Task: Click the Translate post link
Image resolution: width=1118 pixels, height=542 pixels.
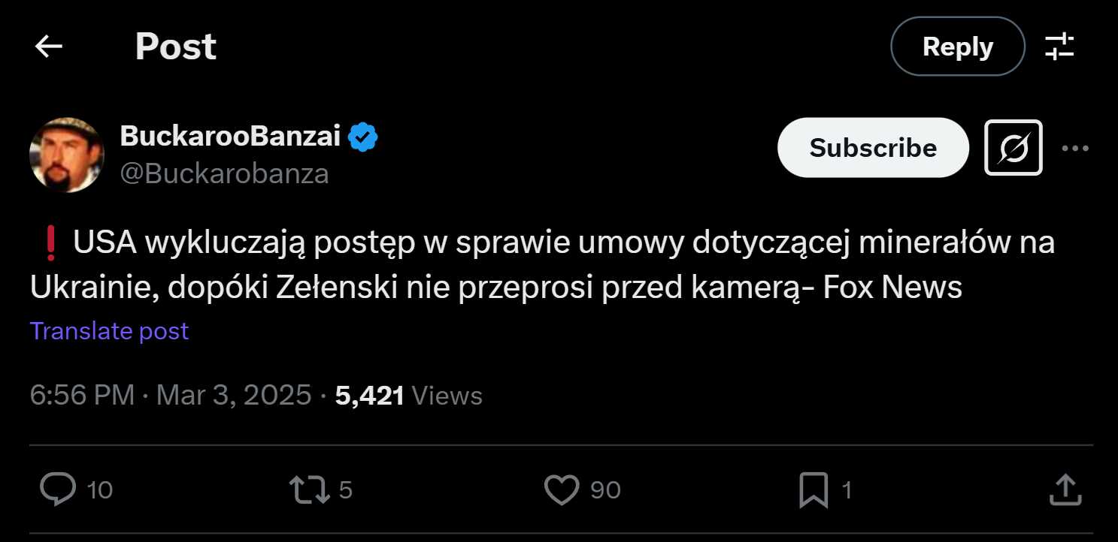Action: (110, 331)
